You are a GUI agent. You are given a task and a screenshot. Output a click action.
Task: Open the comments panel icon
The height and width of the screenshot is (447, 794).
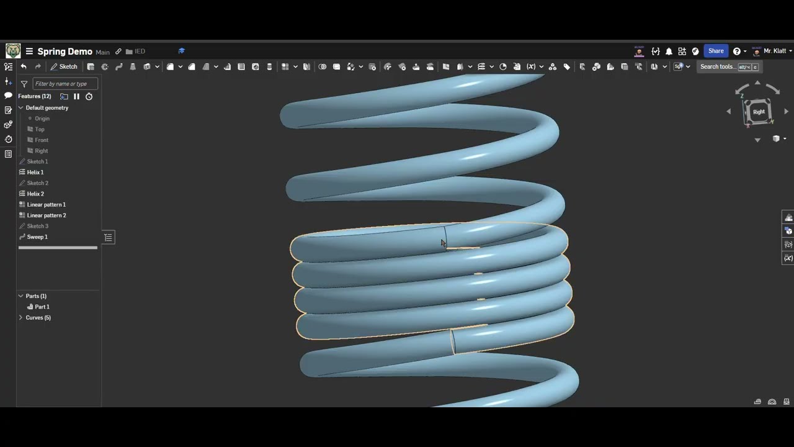click(x=8, y=96)
